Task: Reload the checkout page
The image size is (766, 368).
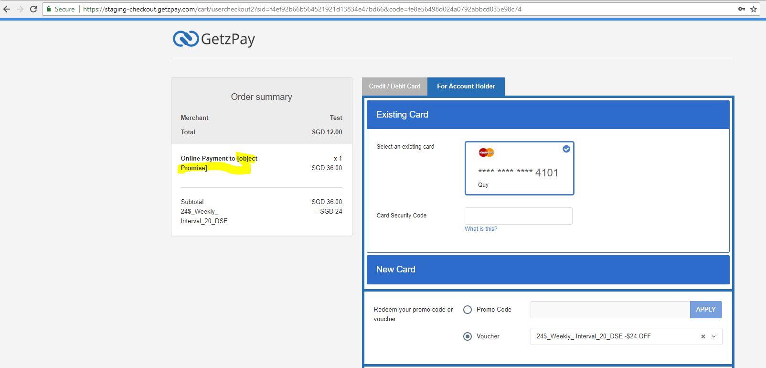Action: pyautogui.click(x=33, y=9)
